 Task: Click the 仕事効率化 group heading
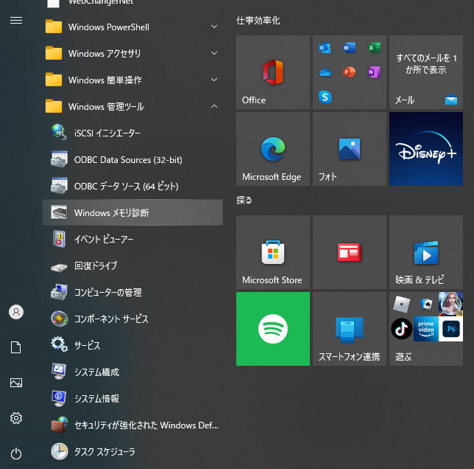(258, 21)
